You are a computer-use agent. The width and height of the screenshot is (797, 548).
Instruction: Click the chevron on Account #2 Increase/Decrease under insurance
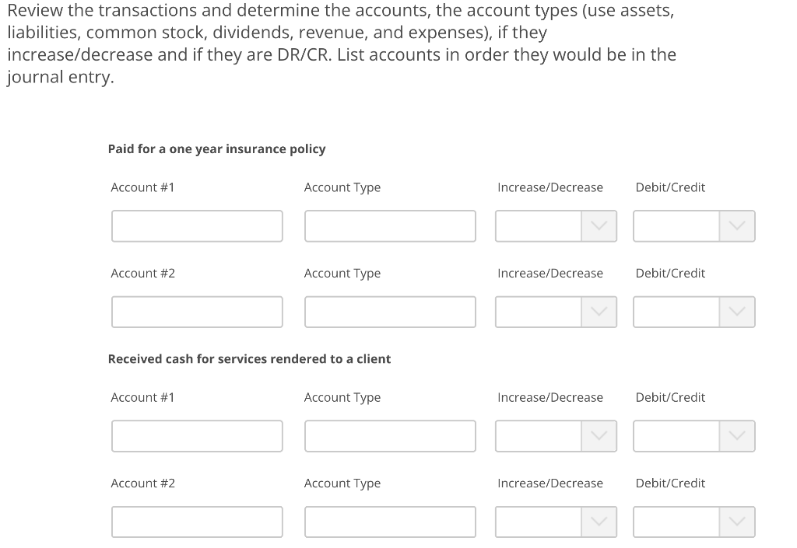click(599, 312)
